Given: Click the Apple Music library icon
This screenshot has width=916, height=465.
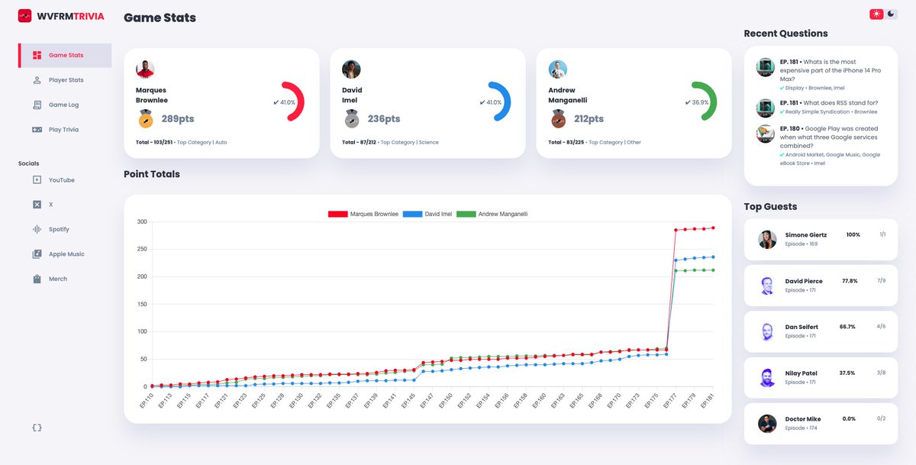Looking at the screenshot, I should pyautogui.click(x=37, y=254).
